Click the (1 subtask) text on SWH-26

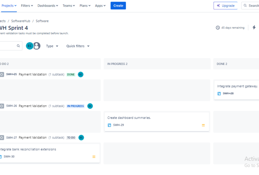[56, 106]
